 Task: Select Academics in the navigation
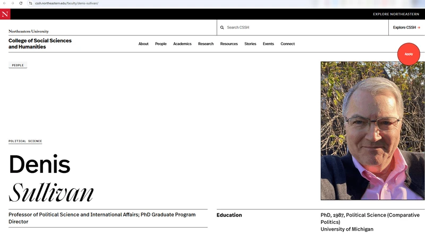coord(182,44)
